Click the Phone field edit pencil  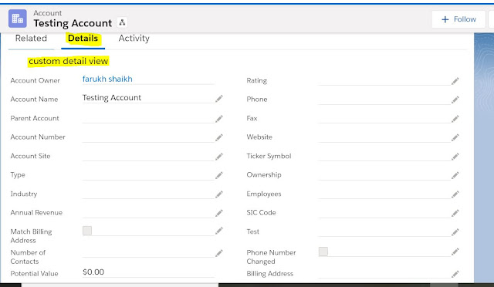tap(455, 100)
